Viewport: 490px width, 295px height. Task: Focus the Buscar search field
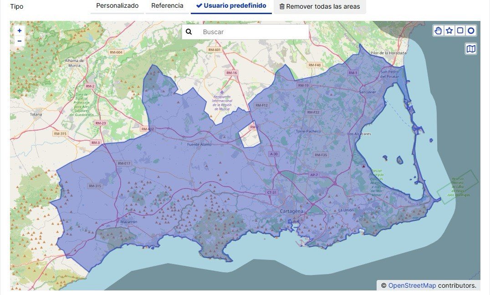point(245,32)
